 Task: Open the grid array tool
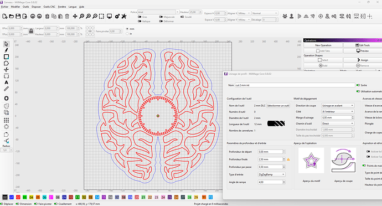point(6,120)
